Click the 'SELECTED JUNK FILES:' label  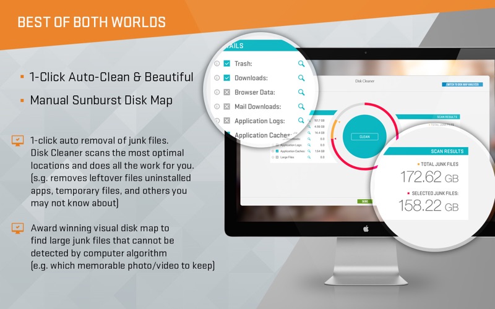click(x=435, y=193)
